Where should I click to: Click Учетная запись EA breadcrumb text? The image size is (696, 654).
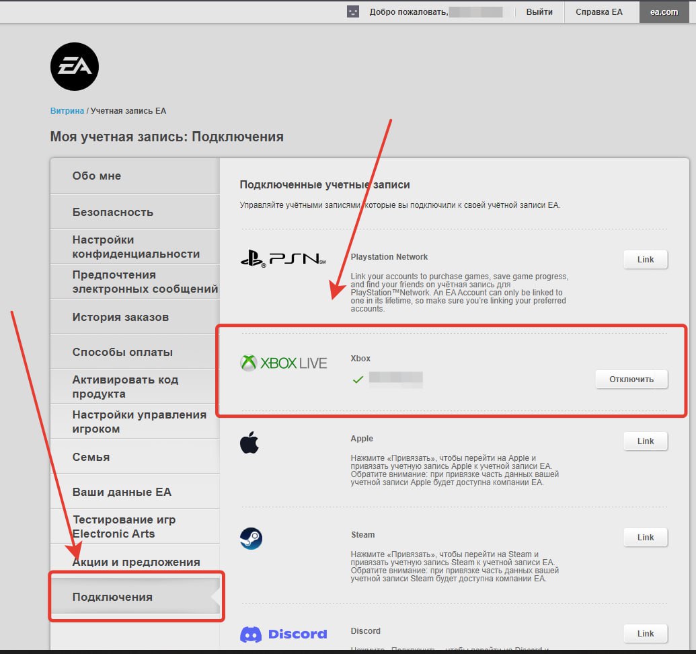(128, 111)
